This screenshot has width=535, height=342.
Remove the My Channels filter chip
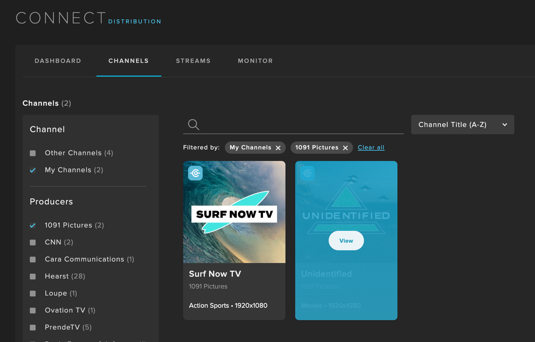[x=278, y=148]
